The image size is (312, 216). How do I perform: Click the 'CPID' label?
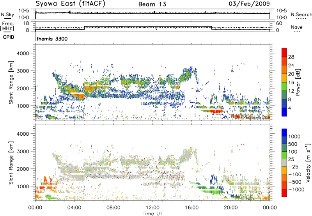click(9, 37)
